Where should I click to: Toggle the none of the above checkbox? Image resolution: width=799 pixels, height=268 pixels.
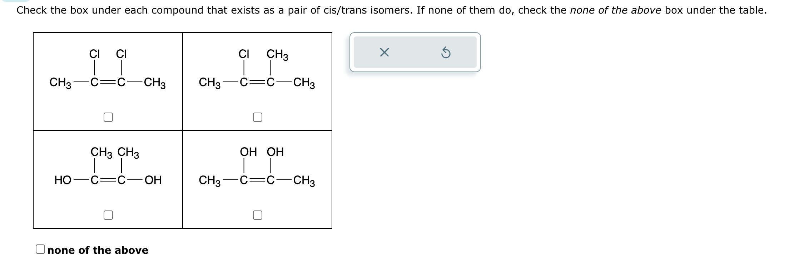click(x=40, y=249)
